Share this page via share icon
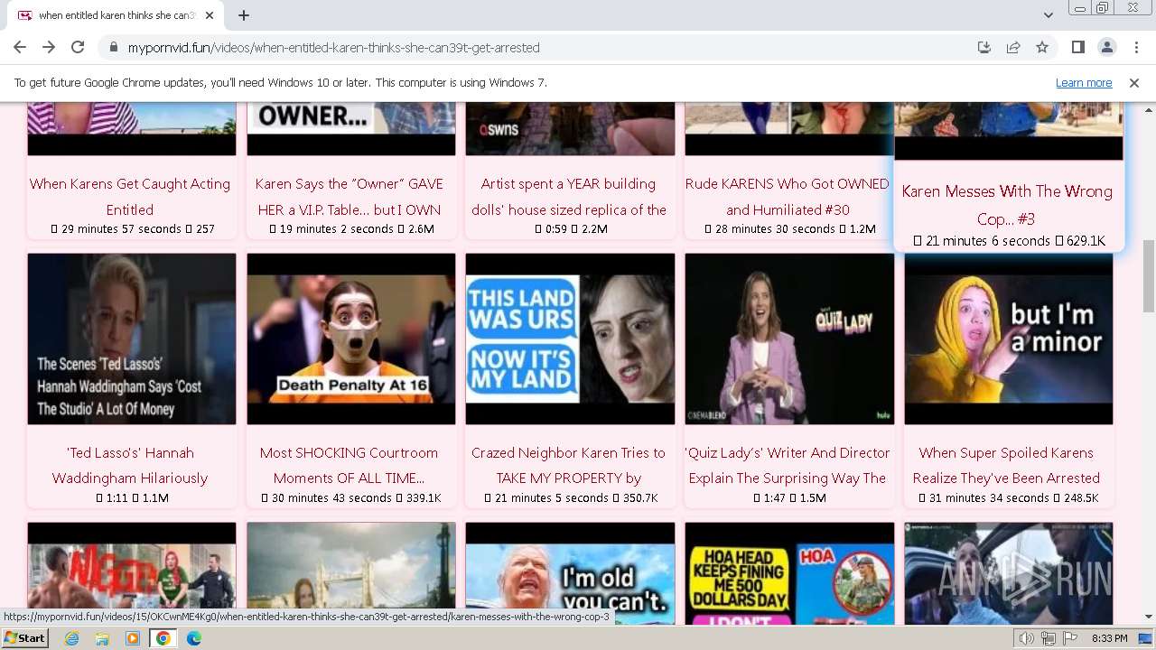1156x650 pixels. coord(1013,47)
